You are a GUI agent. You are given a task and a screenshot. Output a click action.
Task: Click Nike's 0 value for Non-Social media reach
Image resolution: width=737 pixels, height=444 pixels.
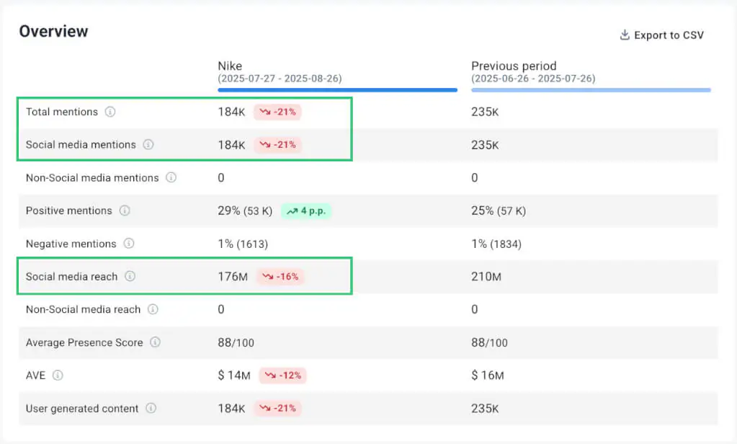pos(221,309)
